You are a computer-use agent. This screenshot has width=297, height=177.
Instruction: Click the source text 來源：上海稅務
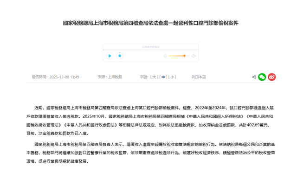(x=110, y=77)
